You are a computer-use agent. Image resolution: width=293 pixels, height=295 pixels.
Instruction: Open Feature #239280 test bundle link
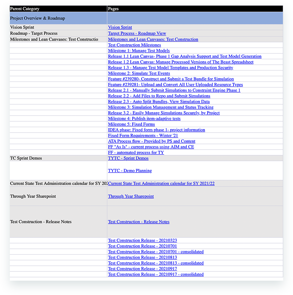coord(171,79)
